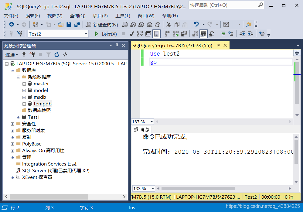The width and height of the screenshot is (303, 212).
Task: Click inside the 快速启动 search box
Action: pyautogui.click(x=226, y=5)
